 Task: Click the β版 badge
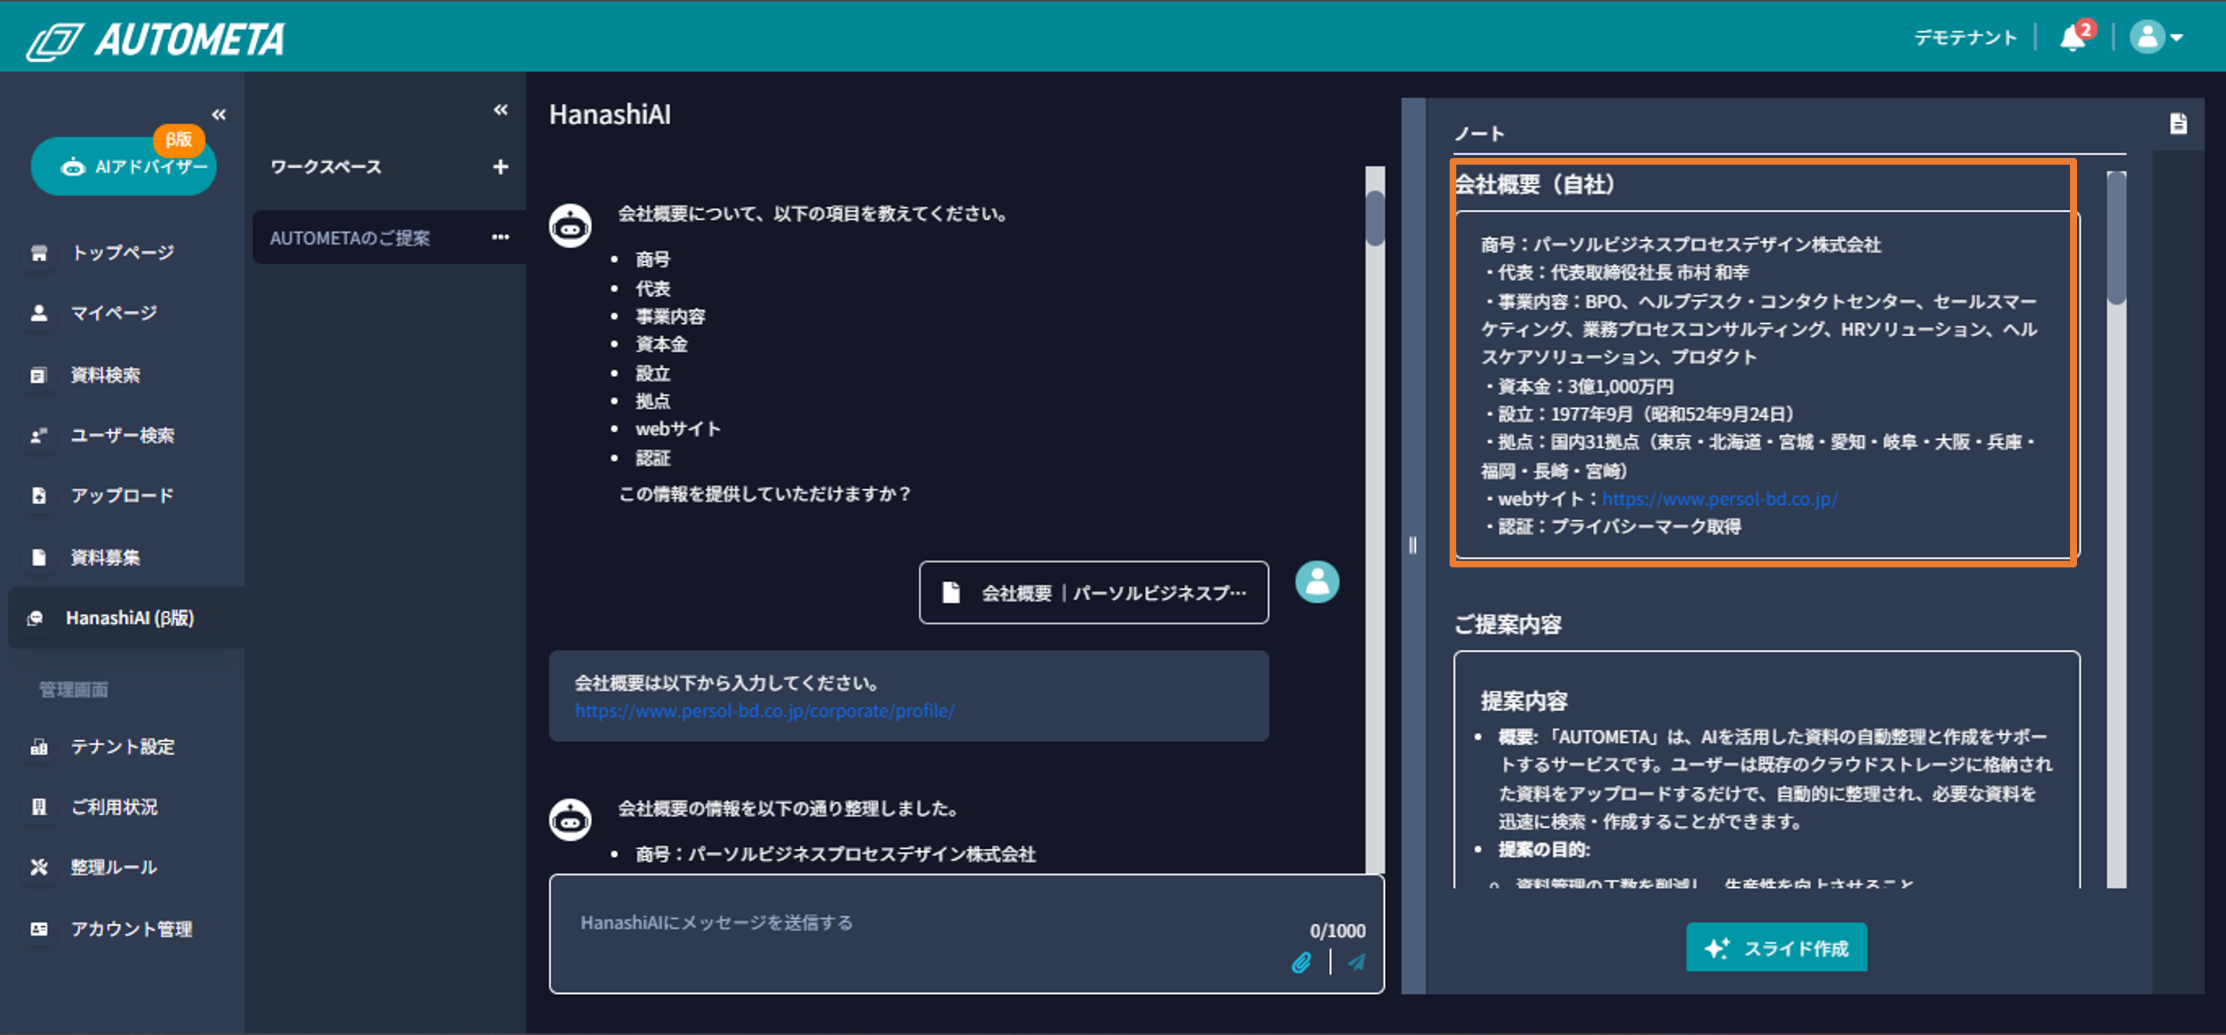coord(179,139)
